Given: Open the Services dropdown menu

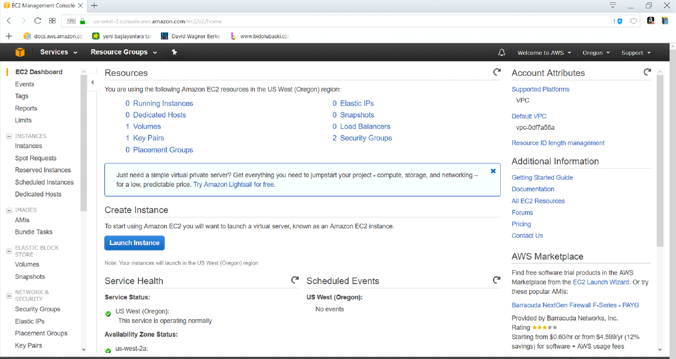Looking at the screenshot, I should (x=58, y=52).
